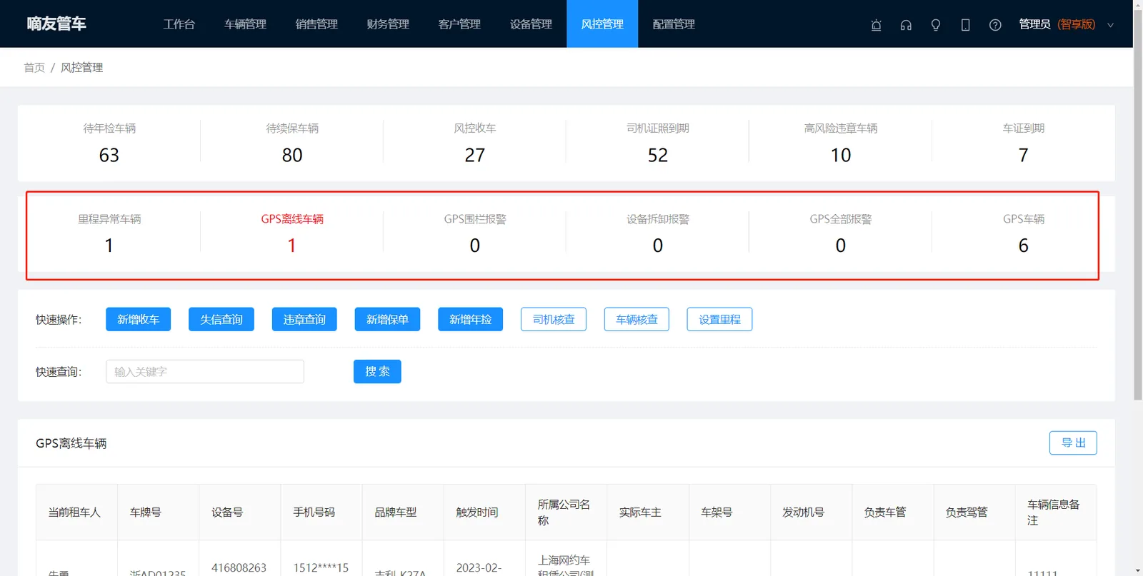Click the 设置里程 button
Screen dimensions: 1143x576
point(719,319)
